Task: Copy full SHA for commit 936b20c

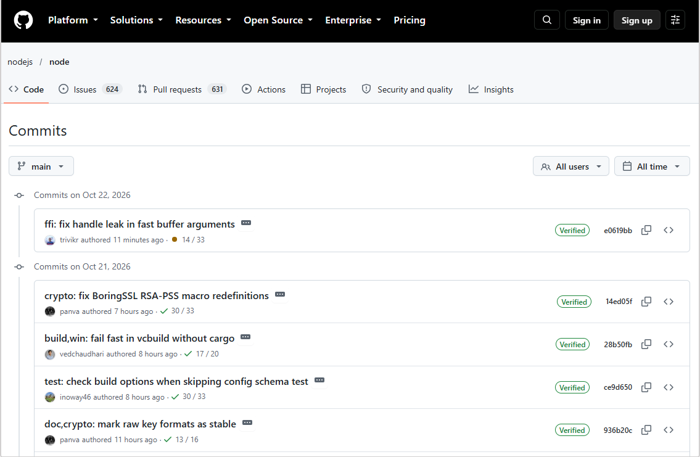Action: pos(646,430)
